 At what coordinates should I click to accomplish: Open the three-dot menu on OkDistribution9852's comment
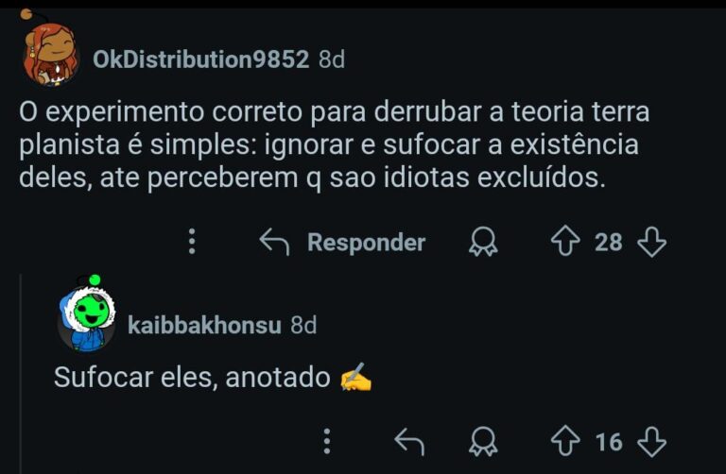coord(192,243)
